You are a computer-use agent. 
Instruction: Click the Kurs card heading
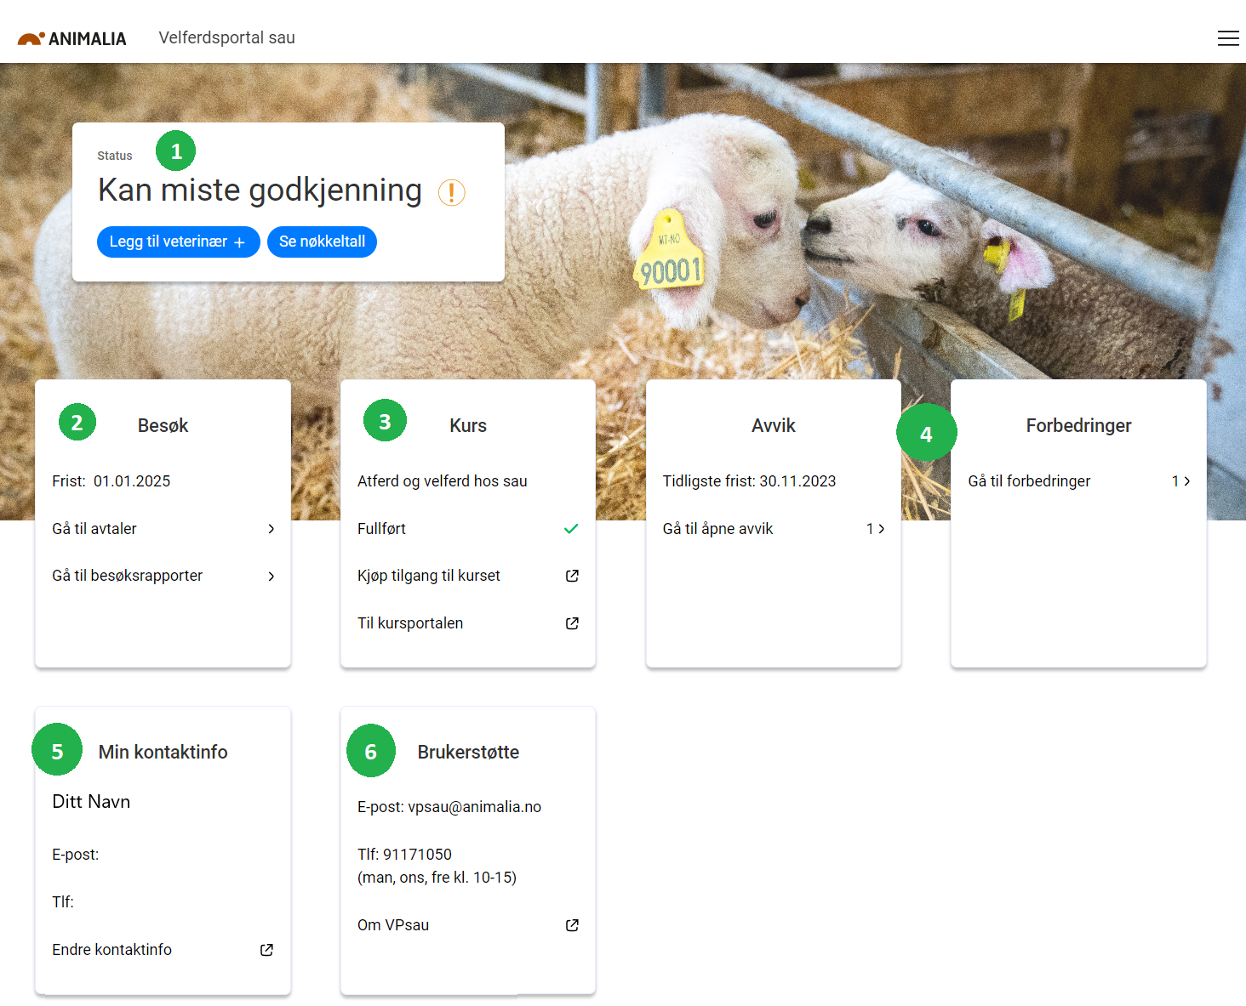point(468,426)
